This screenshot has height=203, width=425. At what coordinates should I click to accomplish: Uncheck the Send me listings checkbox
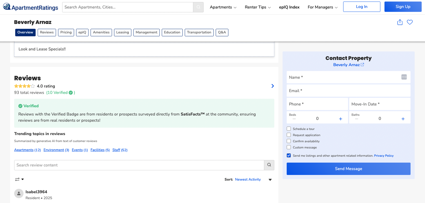click(x=289, y=156)
